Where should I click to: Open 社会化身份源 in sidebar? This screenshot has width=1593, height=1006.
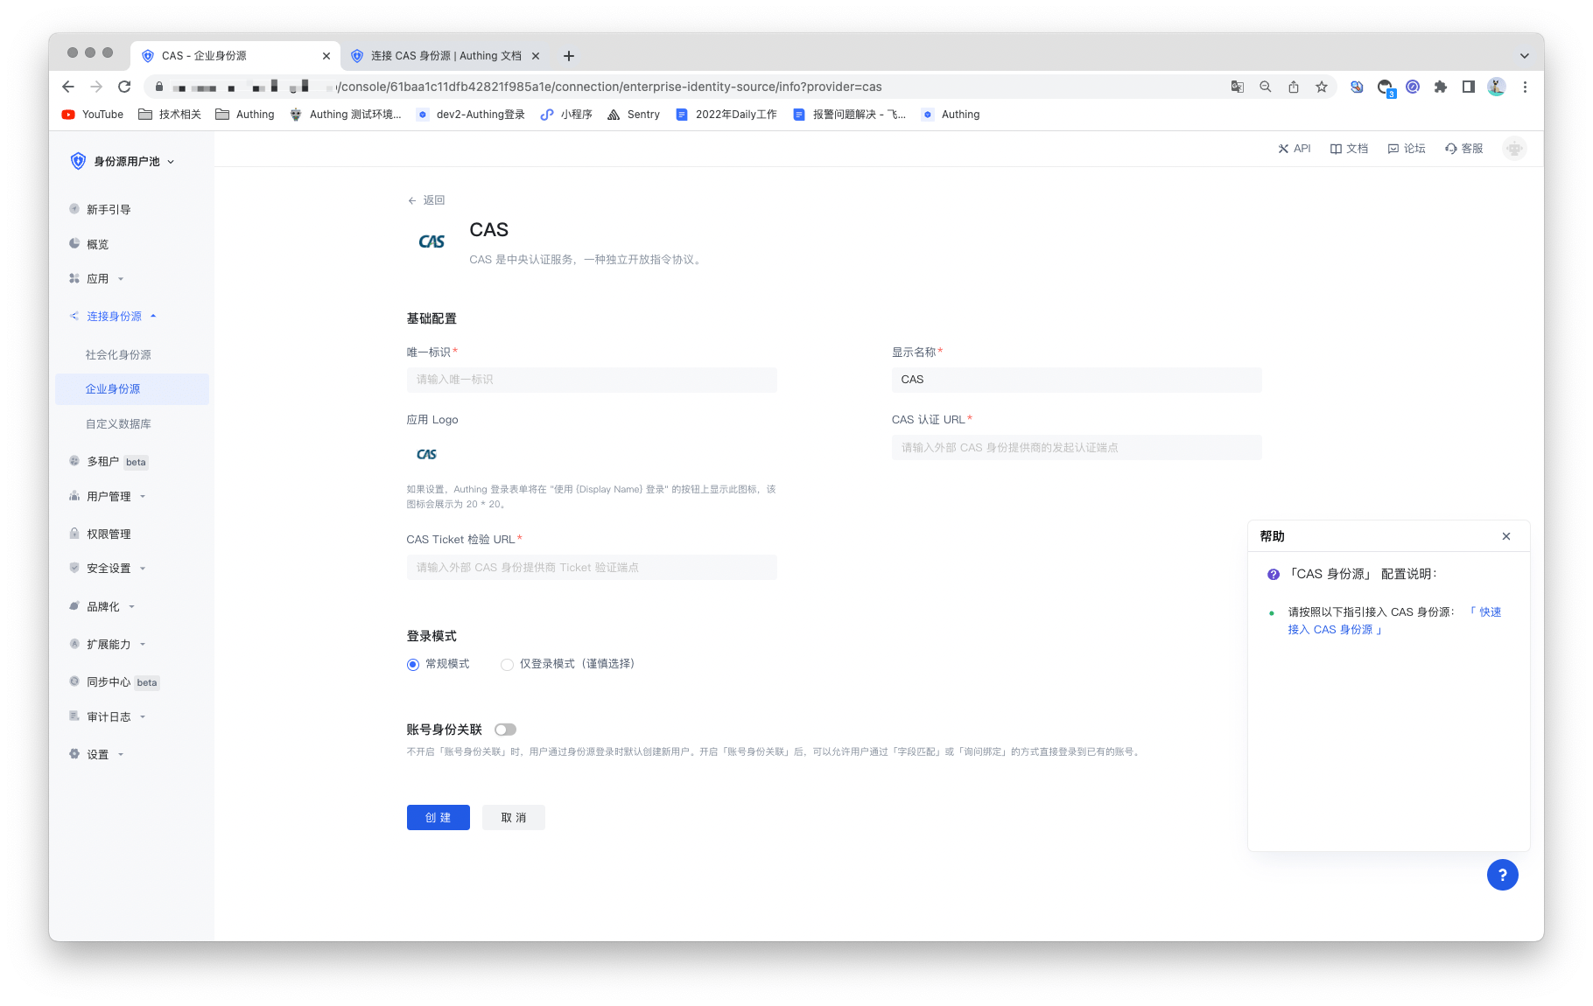[118, 355]
